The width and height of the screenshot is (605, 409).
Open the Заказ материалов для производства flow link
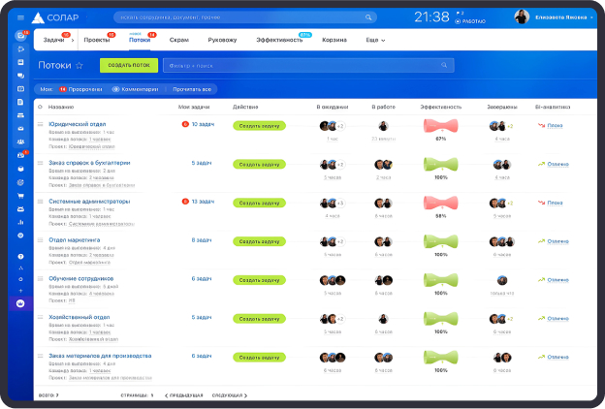pos(100,356)
